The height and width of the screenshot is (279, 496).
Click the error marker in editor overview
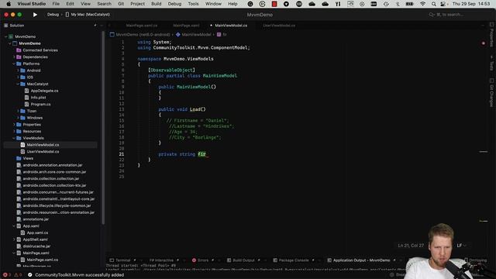(x=483, y=43)
